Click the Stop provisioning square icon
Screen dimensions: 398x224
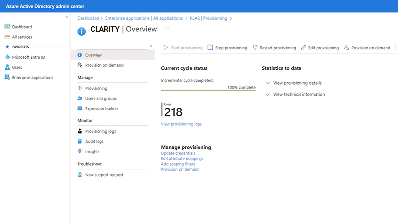210,47
